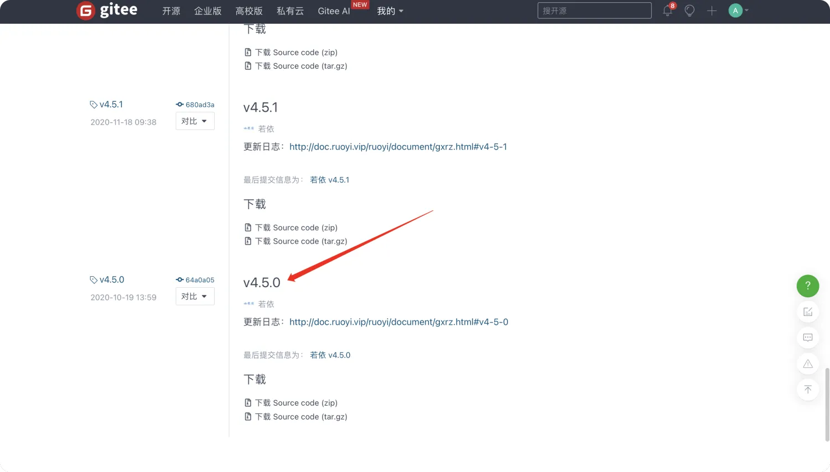The image size is (830, 472).
Task: Open changelog link ending v4-5-0
Action: coord(398,322)
